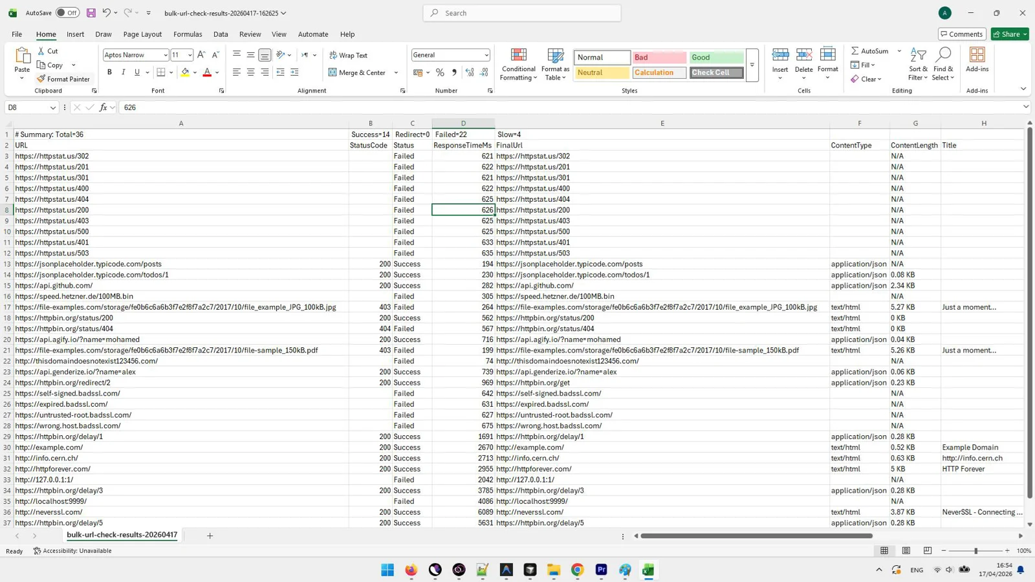Click the Paste clipboard icon
Viewport: 1035px width, 582px height.
tap(22, 56)
